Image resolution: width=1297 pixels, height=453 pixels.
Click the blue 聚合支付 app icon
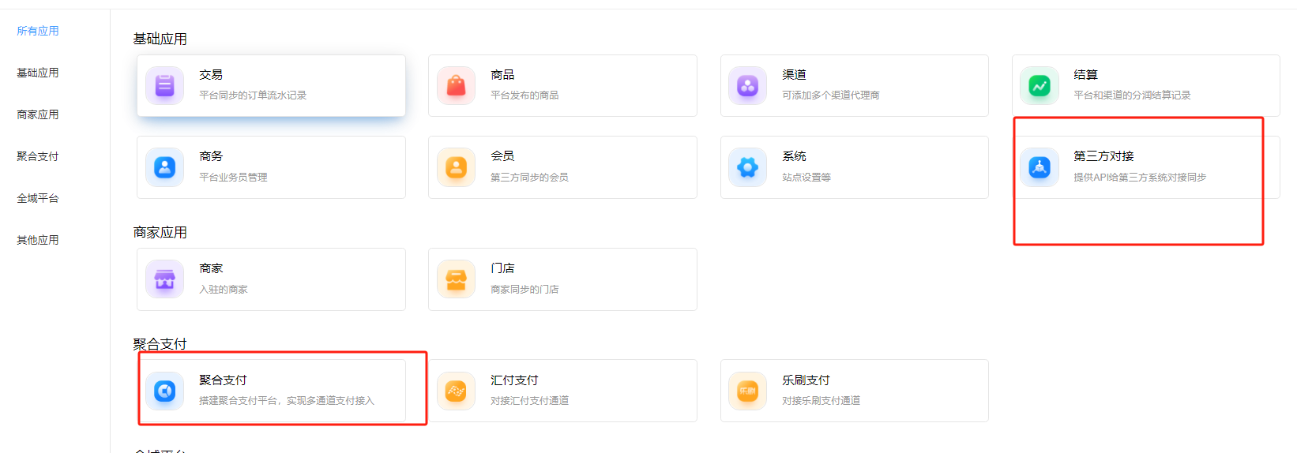[164, 391]
